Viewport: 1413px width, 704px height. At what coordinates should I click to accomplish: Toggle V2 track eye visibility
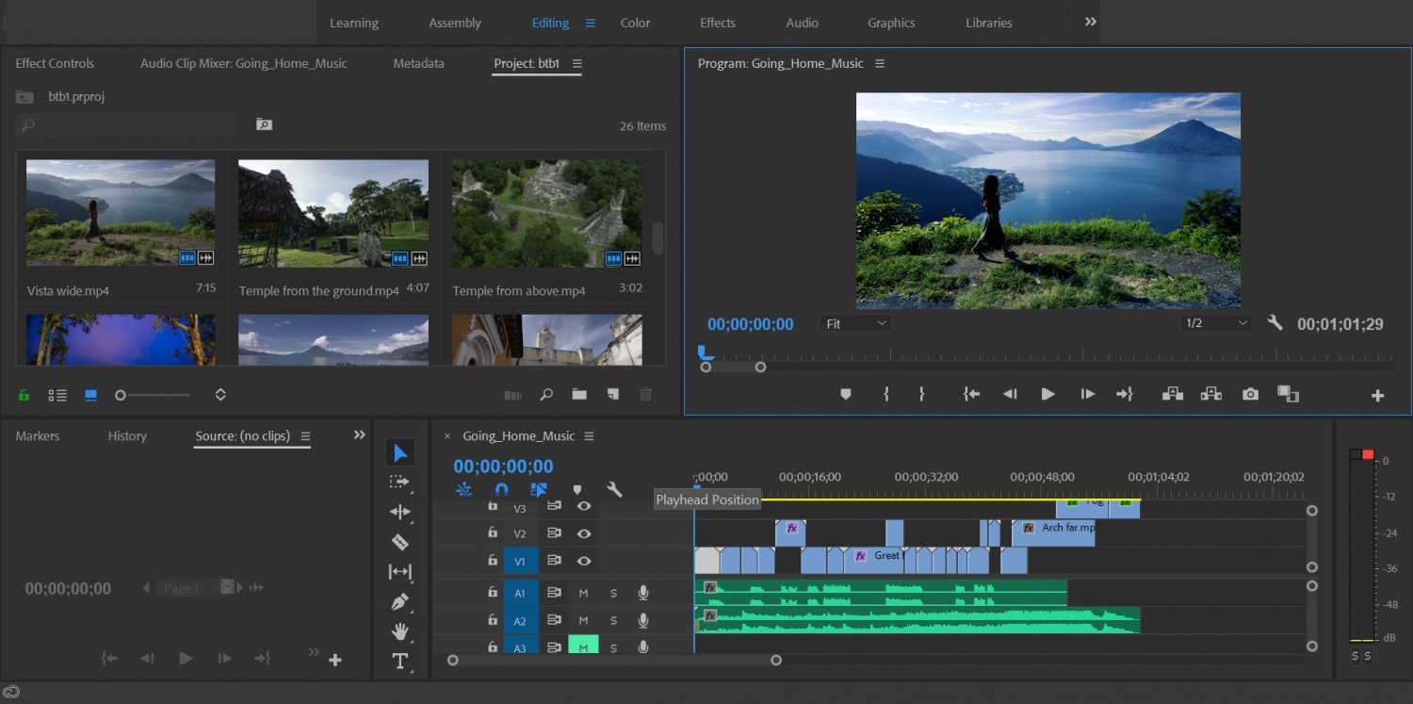click(584, 533)
